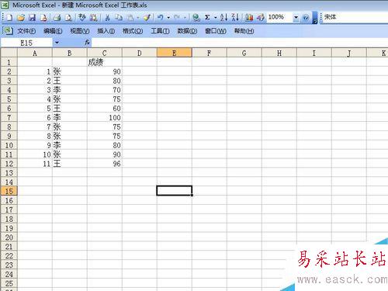
Task: Click the 100% zoom value field
Action: [x=280, y=17]
